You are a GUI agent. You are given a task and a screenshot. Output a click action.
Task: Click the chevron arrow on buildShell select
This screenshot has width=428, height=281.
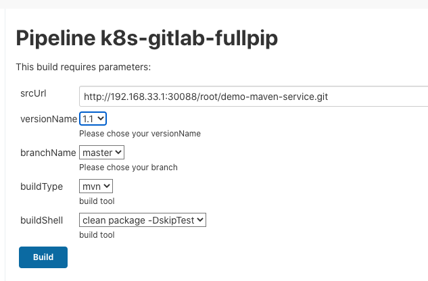(x=200, y=220)
